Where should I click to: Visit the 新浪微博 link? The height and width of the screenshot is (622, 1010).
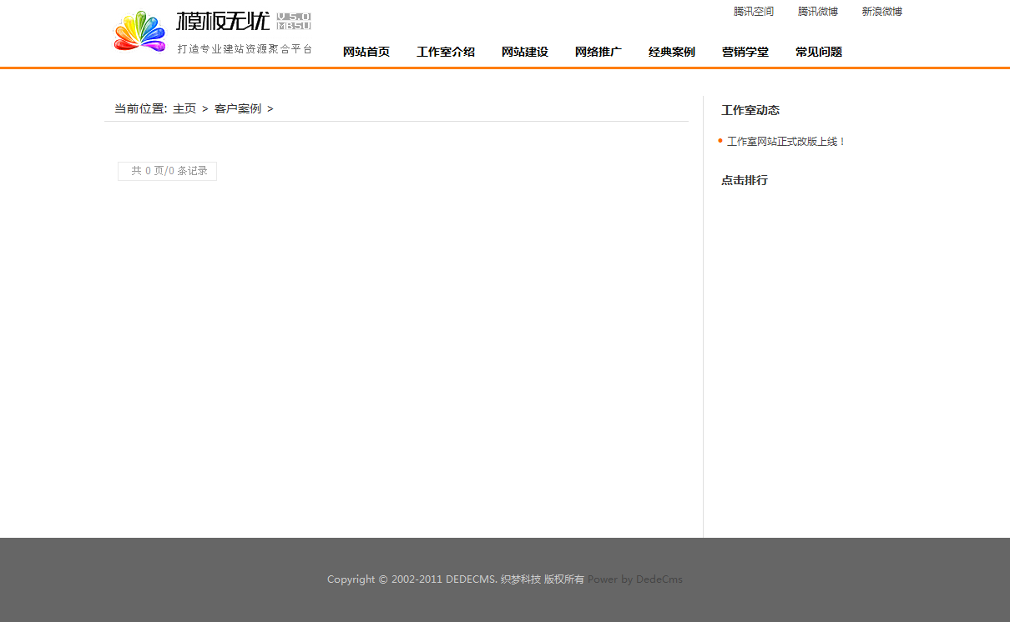click(881, 12)
